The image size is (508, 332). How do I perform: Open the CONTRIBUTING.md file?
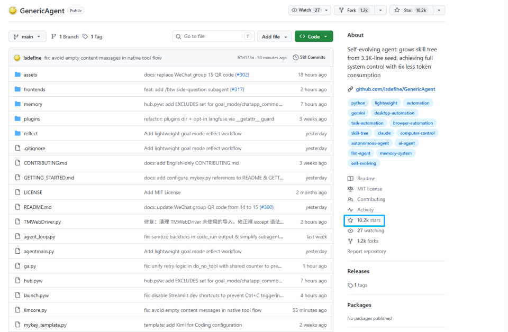click(46, 163)
